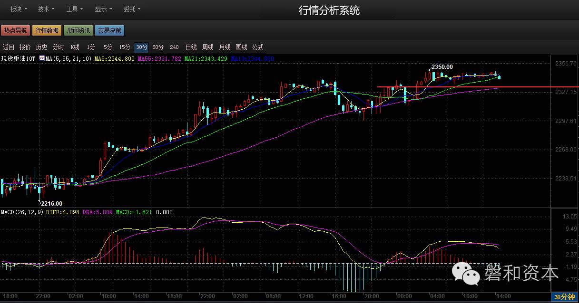Click the 30分钟 period indicator at bottom right
579x303 pixels.
click(565, 297)
